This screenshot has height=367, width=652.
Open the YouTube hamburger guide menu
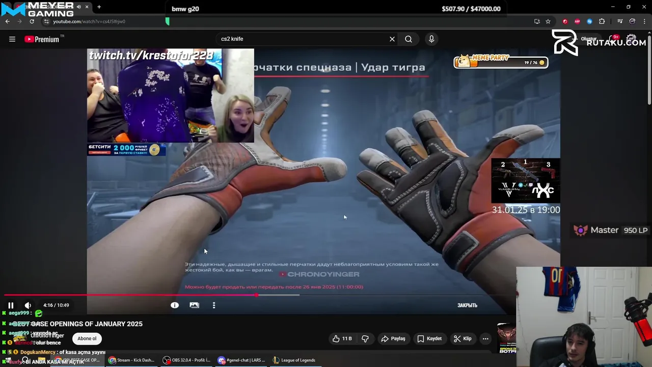[x=12, y=39]
